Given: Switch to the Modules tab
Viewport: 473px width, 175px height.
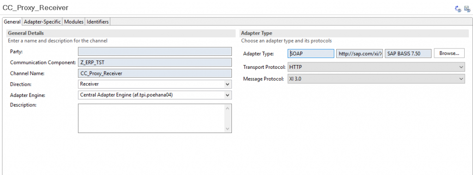Looking at the screenshot, I should (74, 22).
